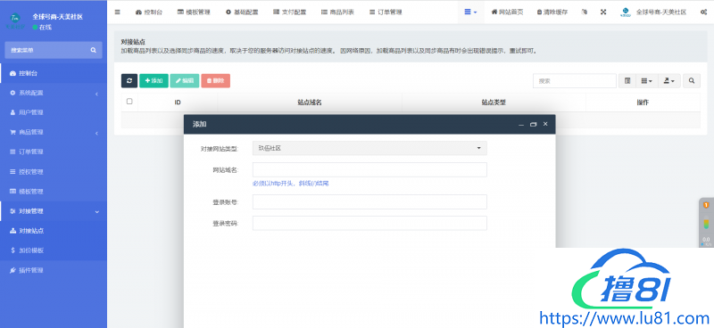The image size is (714, 328).
Task: Select 对接站点 submenu item
Action: (54, 231)
